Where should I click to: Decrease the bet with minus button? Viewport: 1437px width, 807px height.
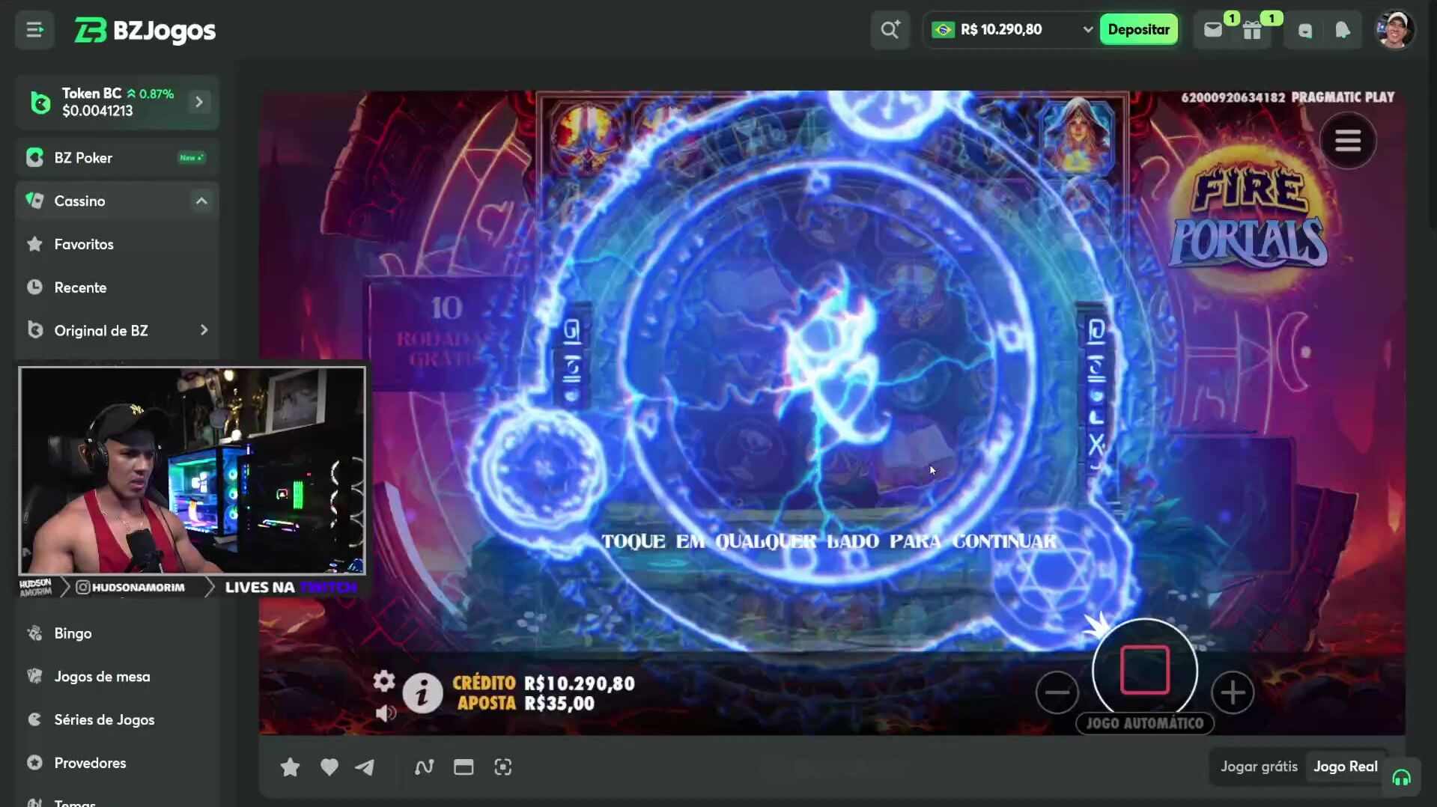point(1057,692)
